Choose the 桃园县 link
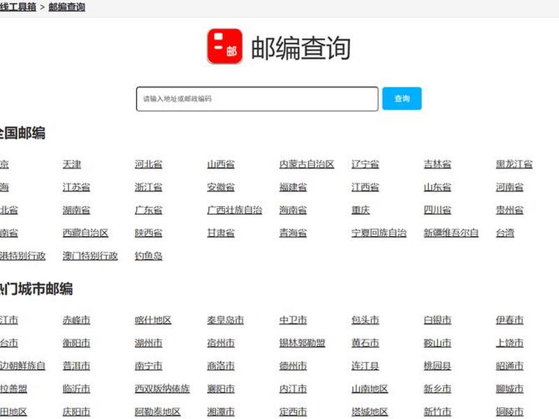Viewport: 559px width, 419px height. point(437,365)
